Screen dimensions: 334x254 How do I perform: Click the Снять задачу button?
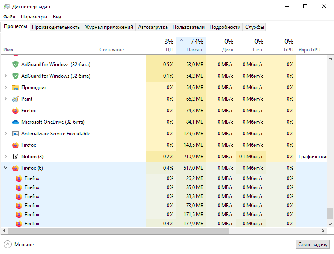312,244
